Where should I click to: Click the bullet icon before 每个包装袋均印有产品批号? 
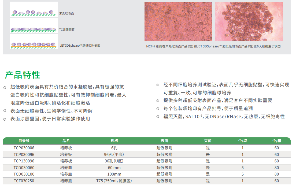(x=158, y=109)
